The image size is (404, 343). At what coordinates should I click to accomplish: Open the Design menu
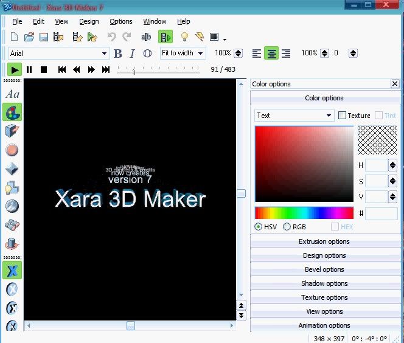point(89,21)
